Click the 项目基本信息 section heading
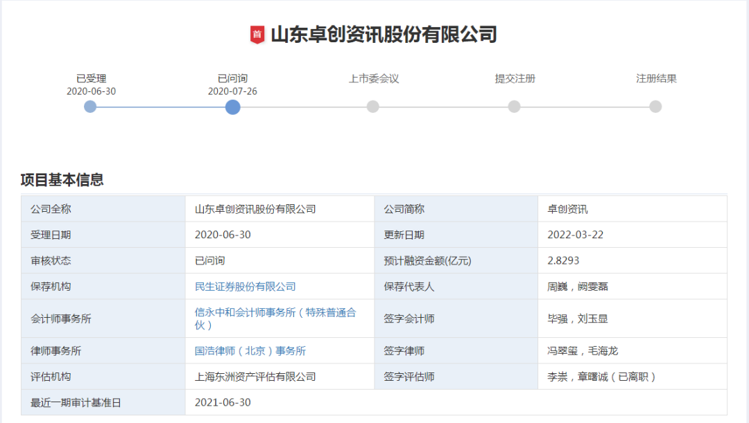Image resolution: width=749 pixels, height=423 pixels. pyautogui.click(x=62, y=180)
